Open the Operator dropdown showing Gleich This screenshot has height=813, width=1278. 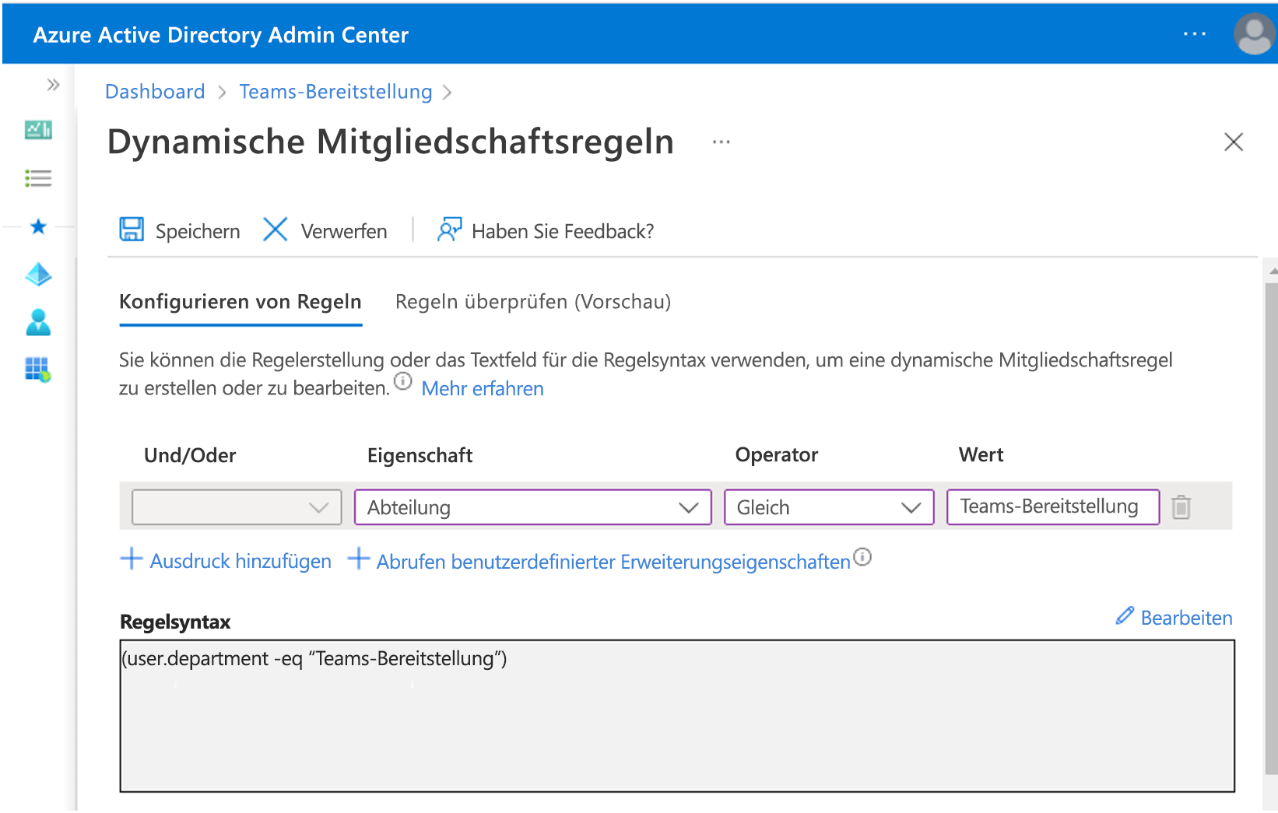coord(829,507)
